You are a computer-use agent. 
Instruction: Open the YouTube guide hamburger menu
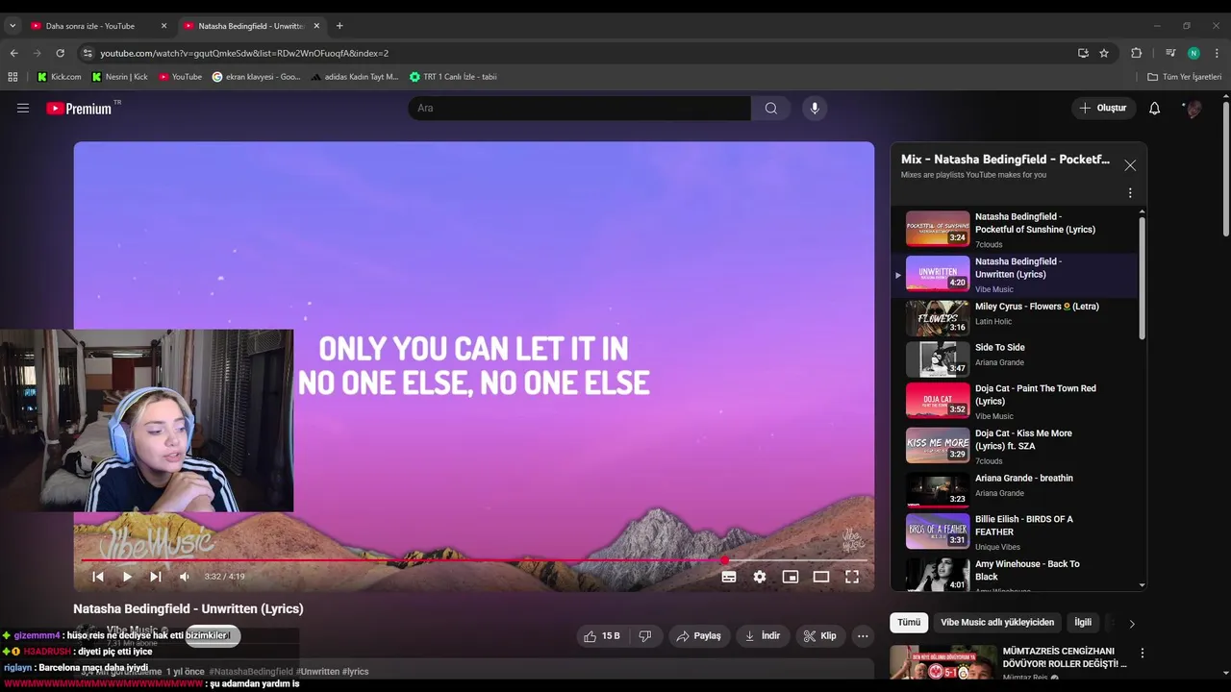pos(23,109)
